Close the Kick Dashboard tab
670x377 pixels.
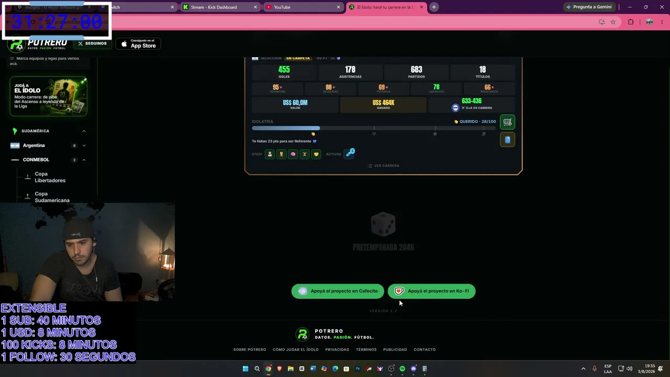(255, 7)
